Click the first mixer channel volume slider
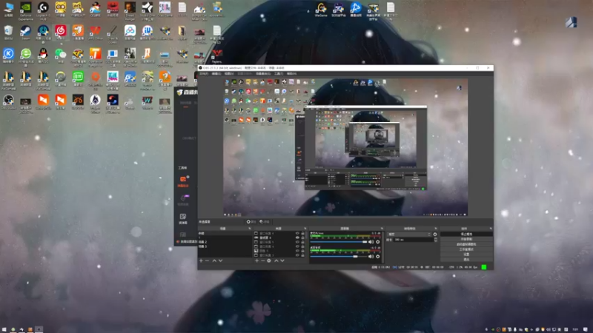The height and width of the screenshot is (333, 593). click(339, 242)
